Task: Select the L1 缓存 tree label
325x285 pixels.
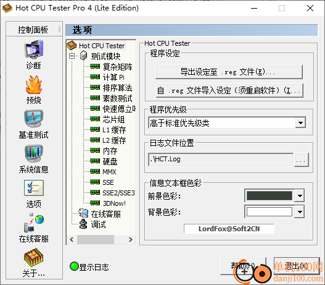Action: pyautogui.click(x=114, y=130)
